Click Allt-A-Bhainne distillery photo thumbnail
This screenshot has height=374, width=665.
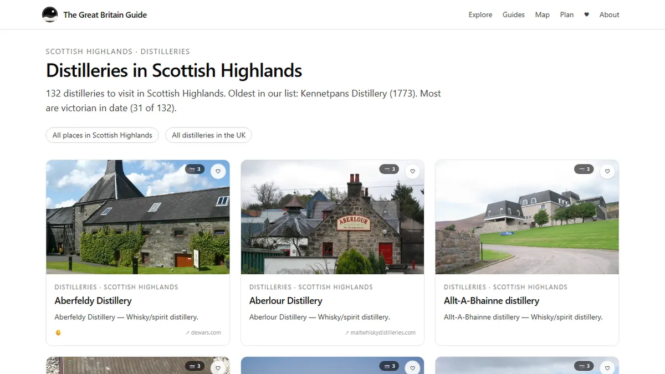[527, 217]
